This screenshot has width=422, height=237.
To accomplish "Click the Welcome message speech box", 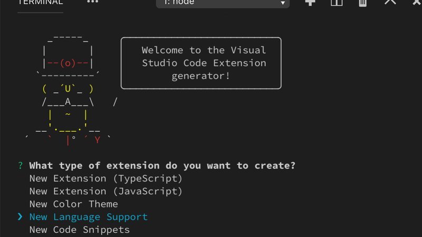I will [201, 63].
